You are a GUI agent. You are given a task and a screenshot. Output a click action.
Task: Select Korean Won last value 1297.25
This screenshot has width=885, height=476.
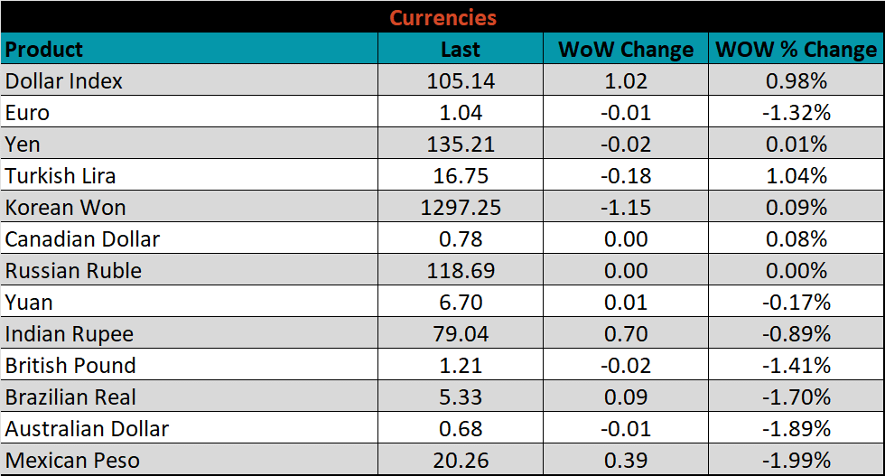461,208
